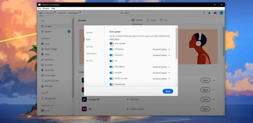
Task: Toggle Camera Raw auto-update switch
Action: coord(111,84)
